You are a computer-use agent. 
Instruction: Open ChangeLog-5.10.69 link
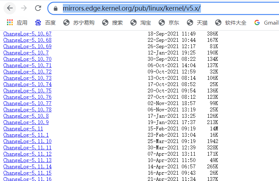[28, 46]
